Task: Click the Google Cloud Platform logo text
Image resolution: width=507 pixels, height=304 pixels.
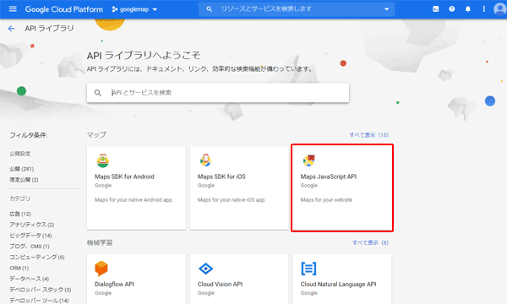Action: point(64,9)
